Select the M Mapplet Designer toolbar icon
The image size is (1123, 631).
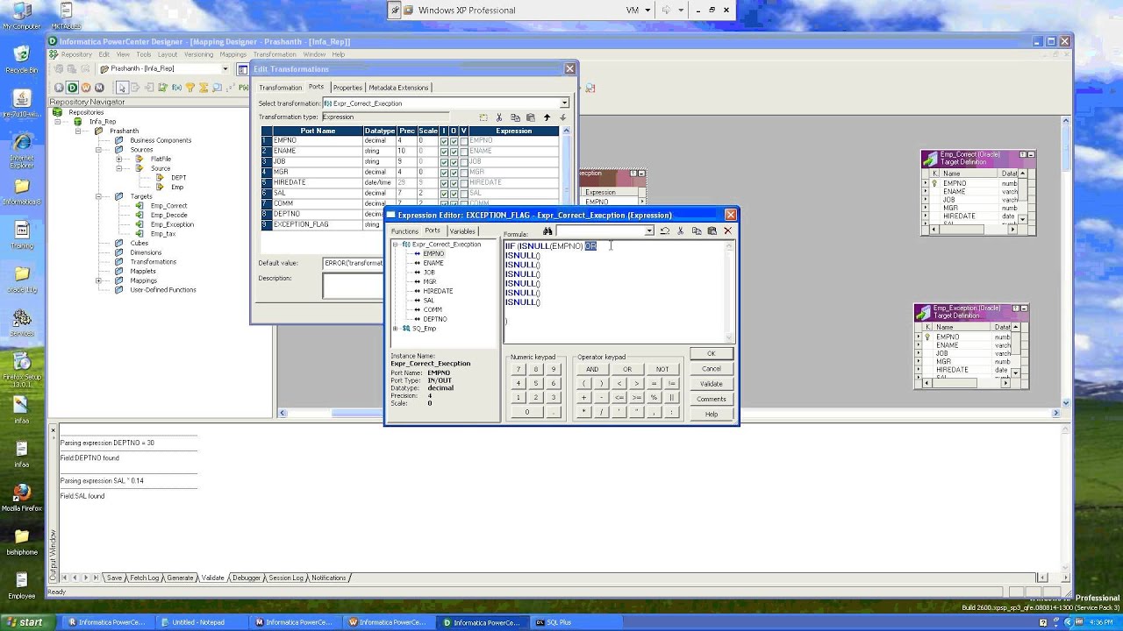[99, 88]
